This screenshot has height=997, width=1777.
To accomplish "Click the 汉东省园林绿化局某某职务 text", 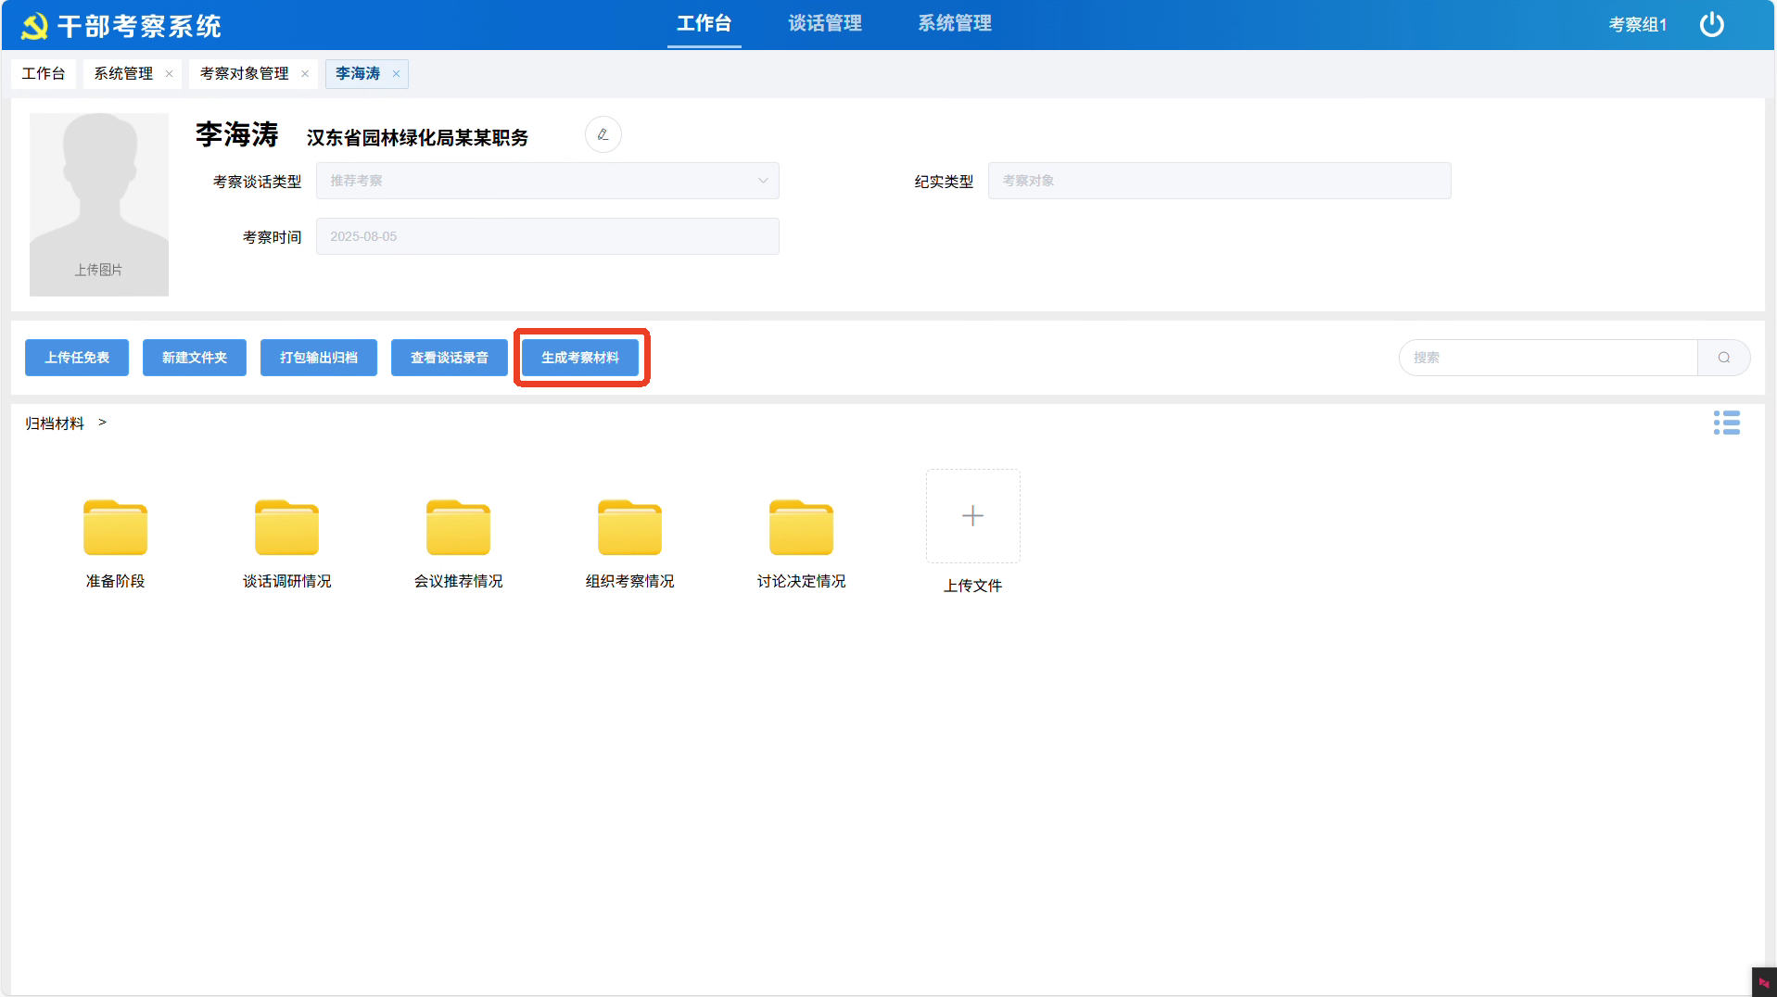I will coord(417,138).
